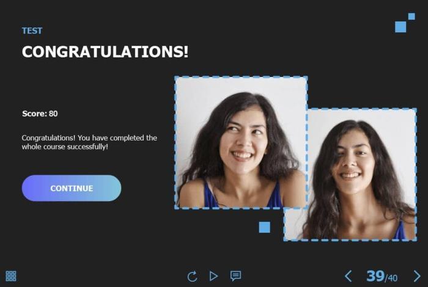The height and width of the screenshot is (287, 428).
Task: Advance to next slide with right arrow
Action: click(x=417, y=276)
